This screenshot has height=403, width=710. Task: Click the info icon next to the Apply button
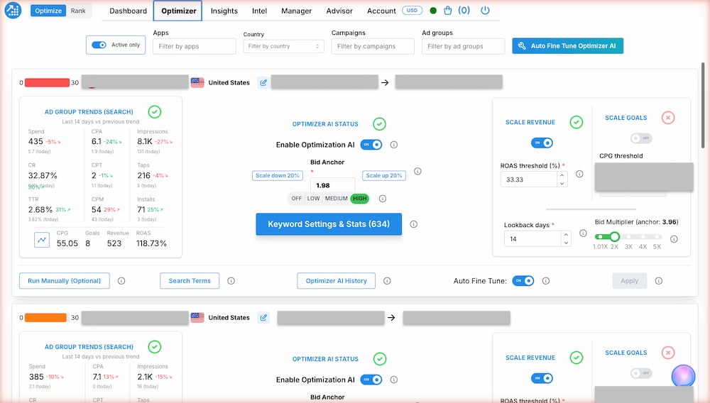(659, 281)
